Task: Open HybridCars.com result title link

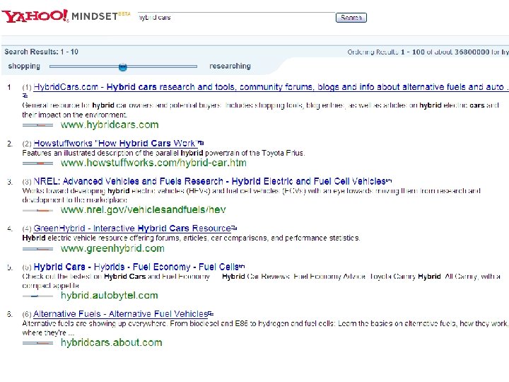Action: point(271,87)
